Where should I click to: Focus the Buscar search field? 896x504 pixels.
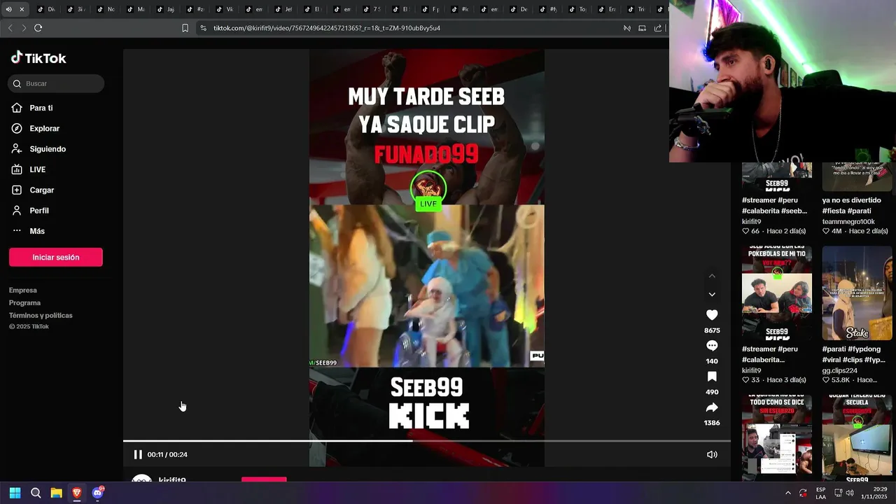pos(56,83)
